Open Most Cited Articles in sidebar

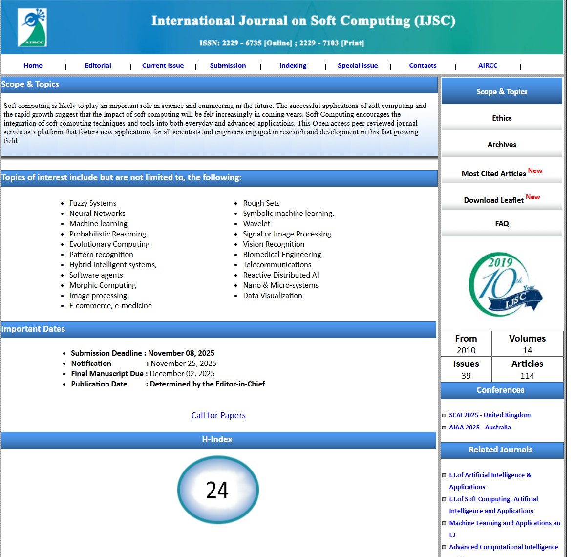tap(502, 172)
